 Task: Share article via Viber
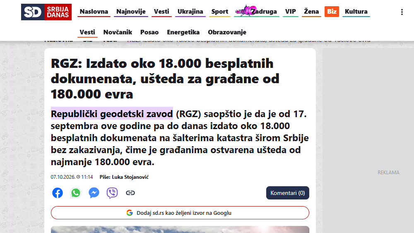click(112, 193)
